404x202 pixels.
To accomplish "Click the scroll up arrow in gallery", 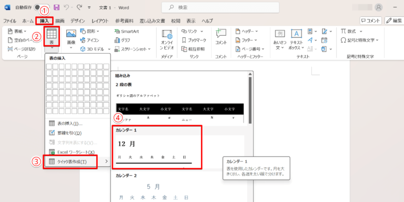I will (x=250, y=74).
